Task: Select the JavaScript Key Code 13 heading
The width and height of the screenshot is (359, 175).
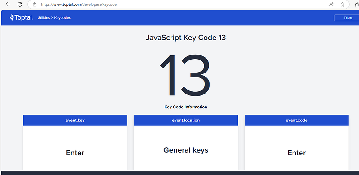Action: tap(186, 38)
